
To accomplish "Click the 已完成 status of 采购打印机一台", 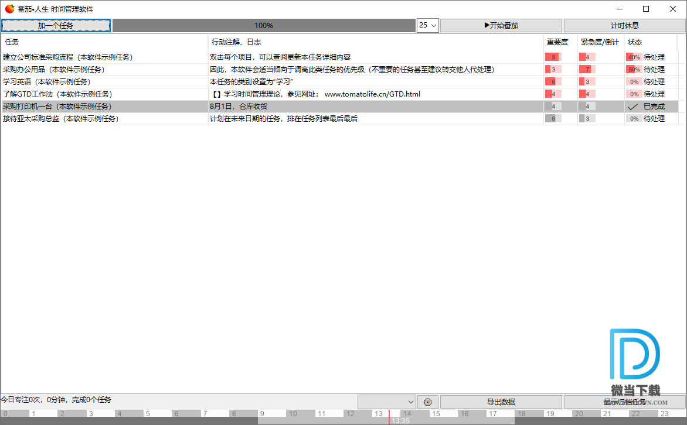I will tap(654, 107).
